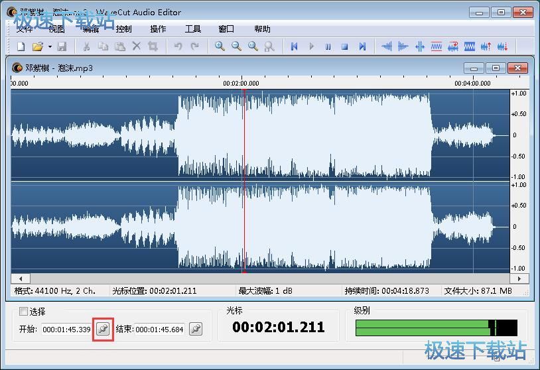Open the 工具 menu
Image resolution: width=540 pixels, height=370 pixels.
tap(192, 29)
